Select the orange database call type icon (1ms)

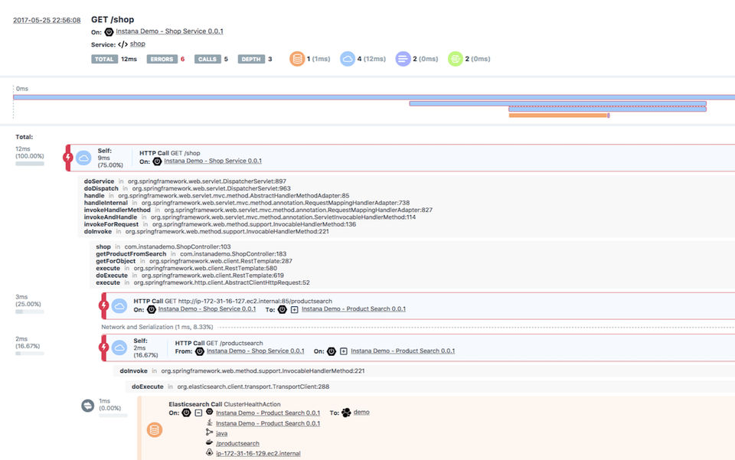tap(297, 59)
